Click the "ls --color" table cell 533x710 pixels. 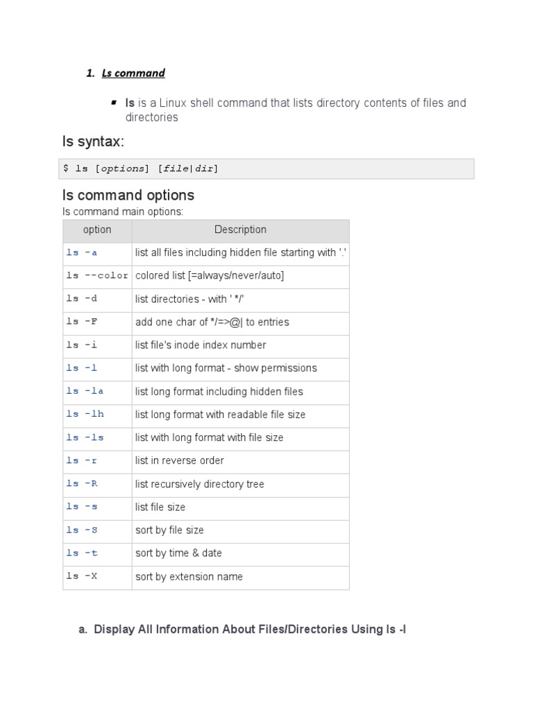97,276
